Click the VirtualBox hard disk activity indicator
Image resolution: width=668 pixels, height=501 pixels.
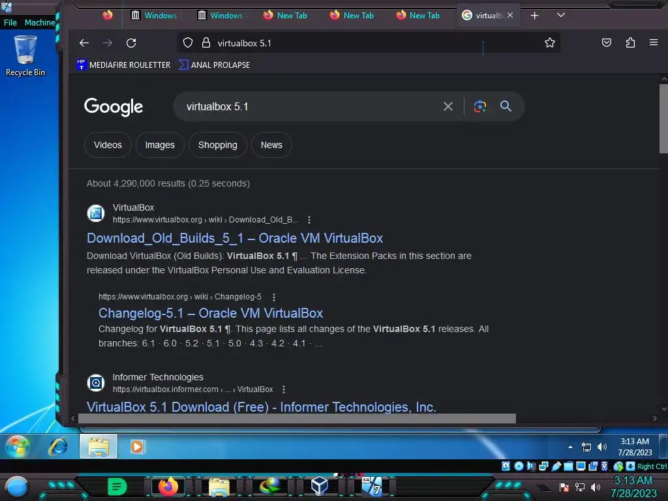coord(506,466)
